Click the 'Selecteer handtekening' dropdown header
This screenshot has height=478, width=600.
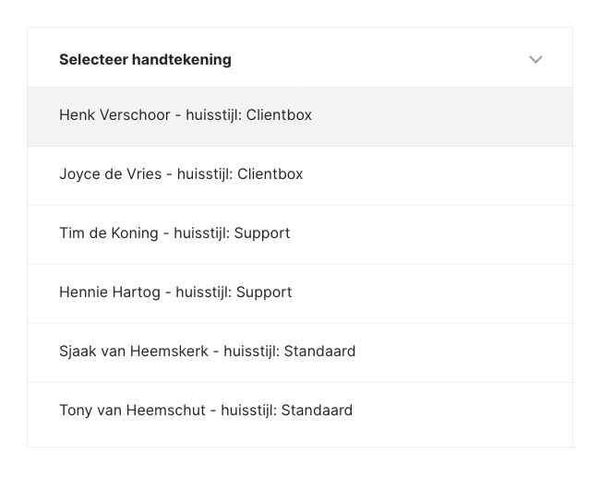point(300,60)
